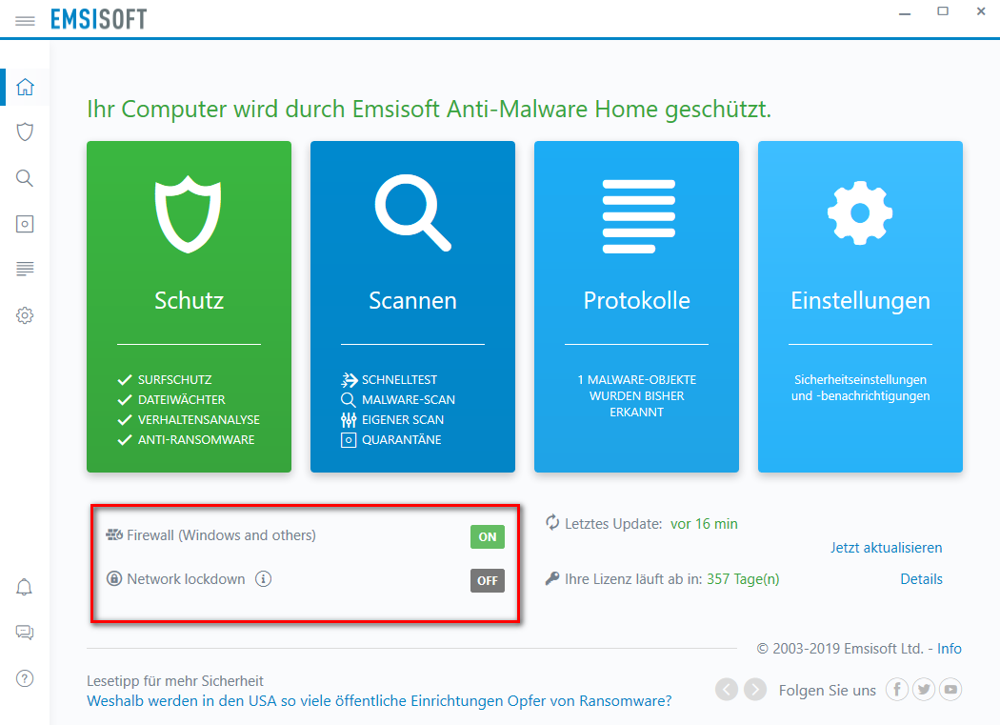Viewport: 1000px width, 725px height.
Task: Open Emsisoft Twitter page icon
Action: (x=924, y=690)
